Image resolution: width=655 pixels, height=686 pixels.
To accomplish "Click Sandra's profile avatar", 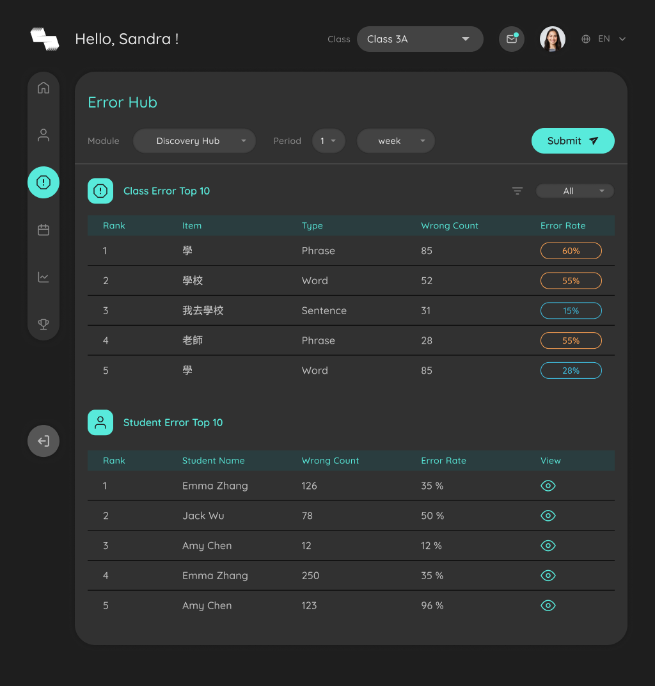I will [552, 39].
